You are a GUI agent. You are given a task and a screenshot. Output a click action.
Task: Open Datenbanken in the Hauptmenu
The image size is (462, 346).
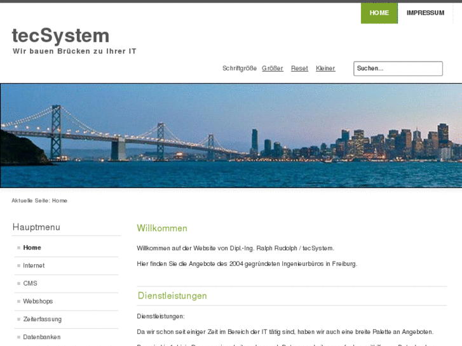[x=42, y=337]
